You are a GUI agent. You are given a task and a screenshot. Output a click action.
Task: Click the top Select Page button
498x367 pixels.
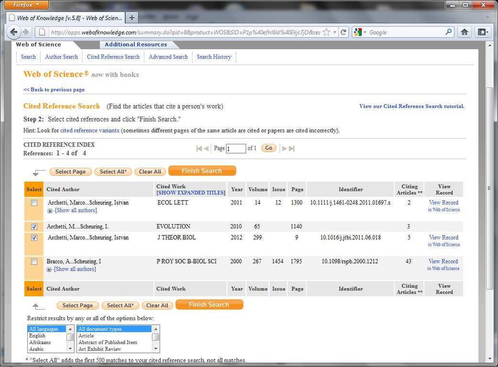tap(71, 172)
